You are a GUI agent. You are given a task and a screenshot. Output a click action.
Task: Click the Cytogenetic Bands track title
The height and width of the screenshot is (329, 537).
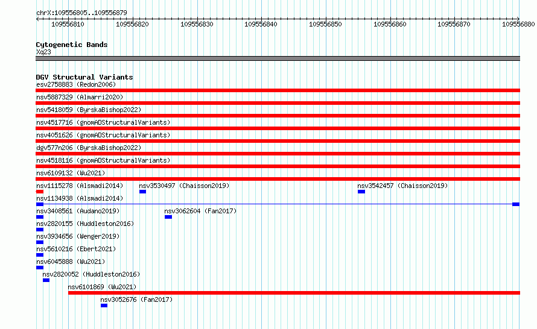tap(72, 45)
